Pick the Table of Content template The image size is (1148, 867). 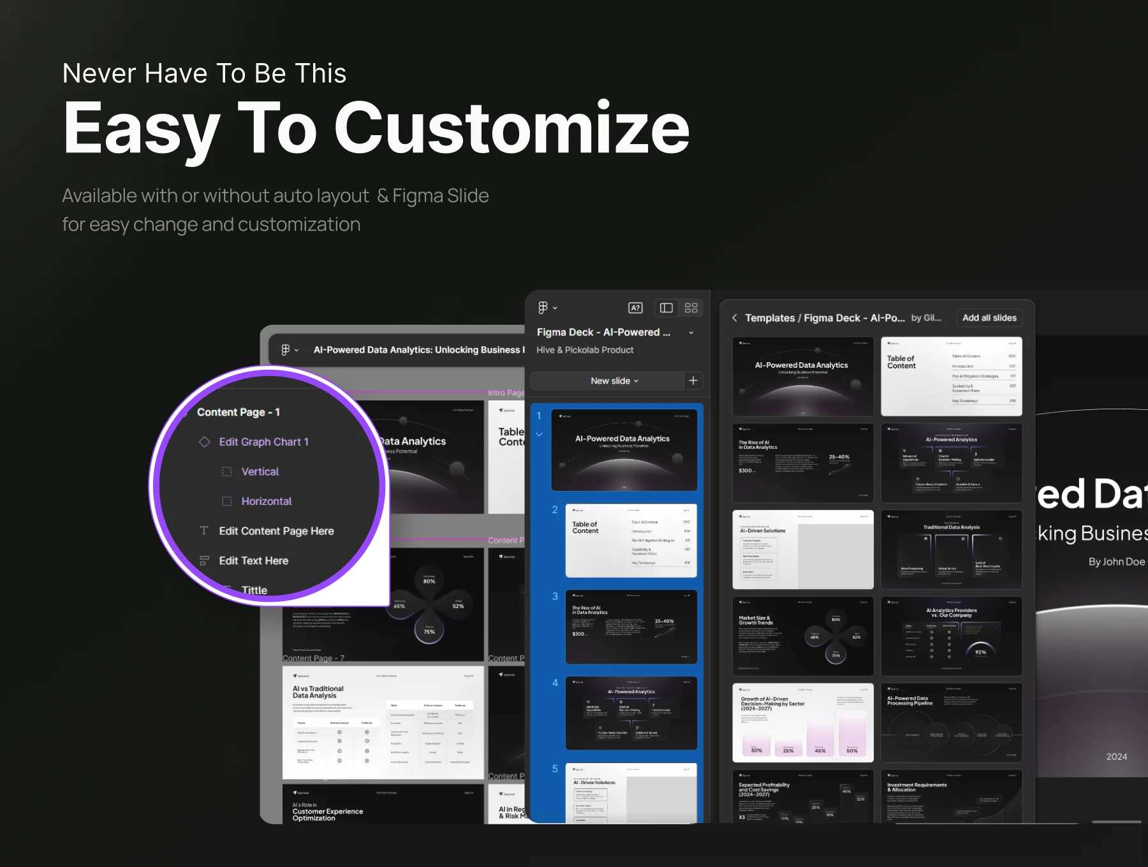(952, 377)
